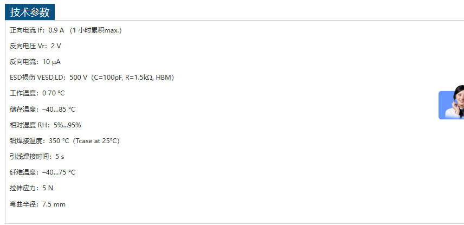The image size is (464, 225).
Task: Click the 纤维温度 line
Action: (43, 172)
